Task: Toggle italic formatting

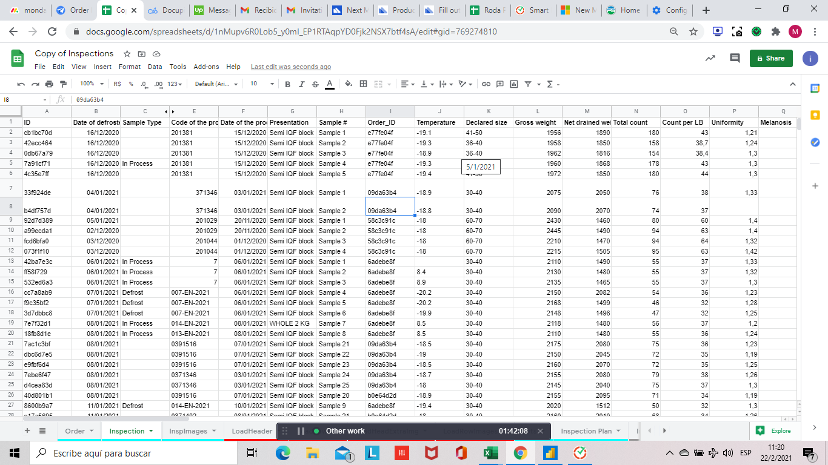Action: (302, 84)
